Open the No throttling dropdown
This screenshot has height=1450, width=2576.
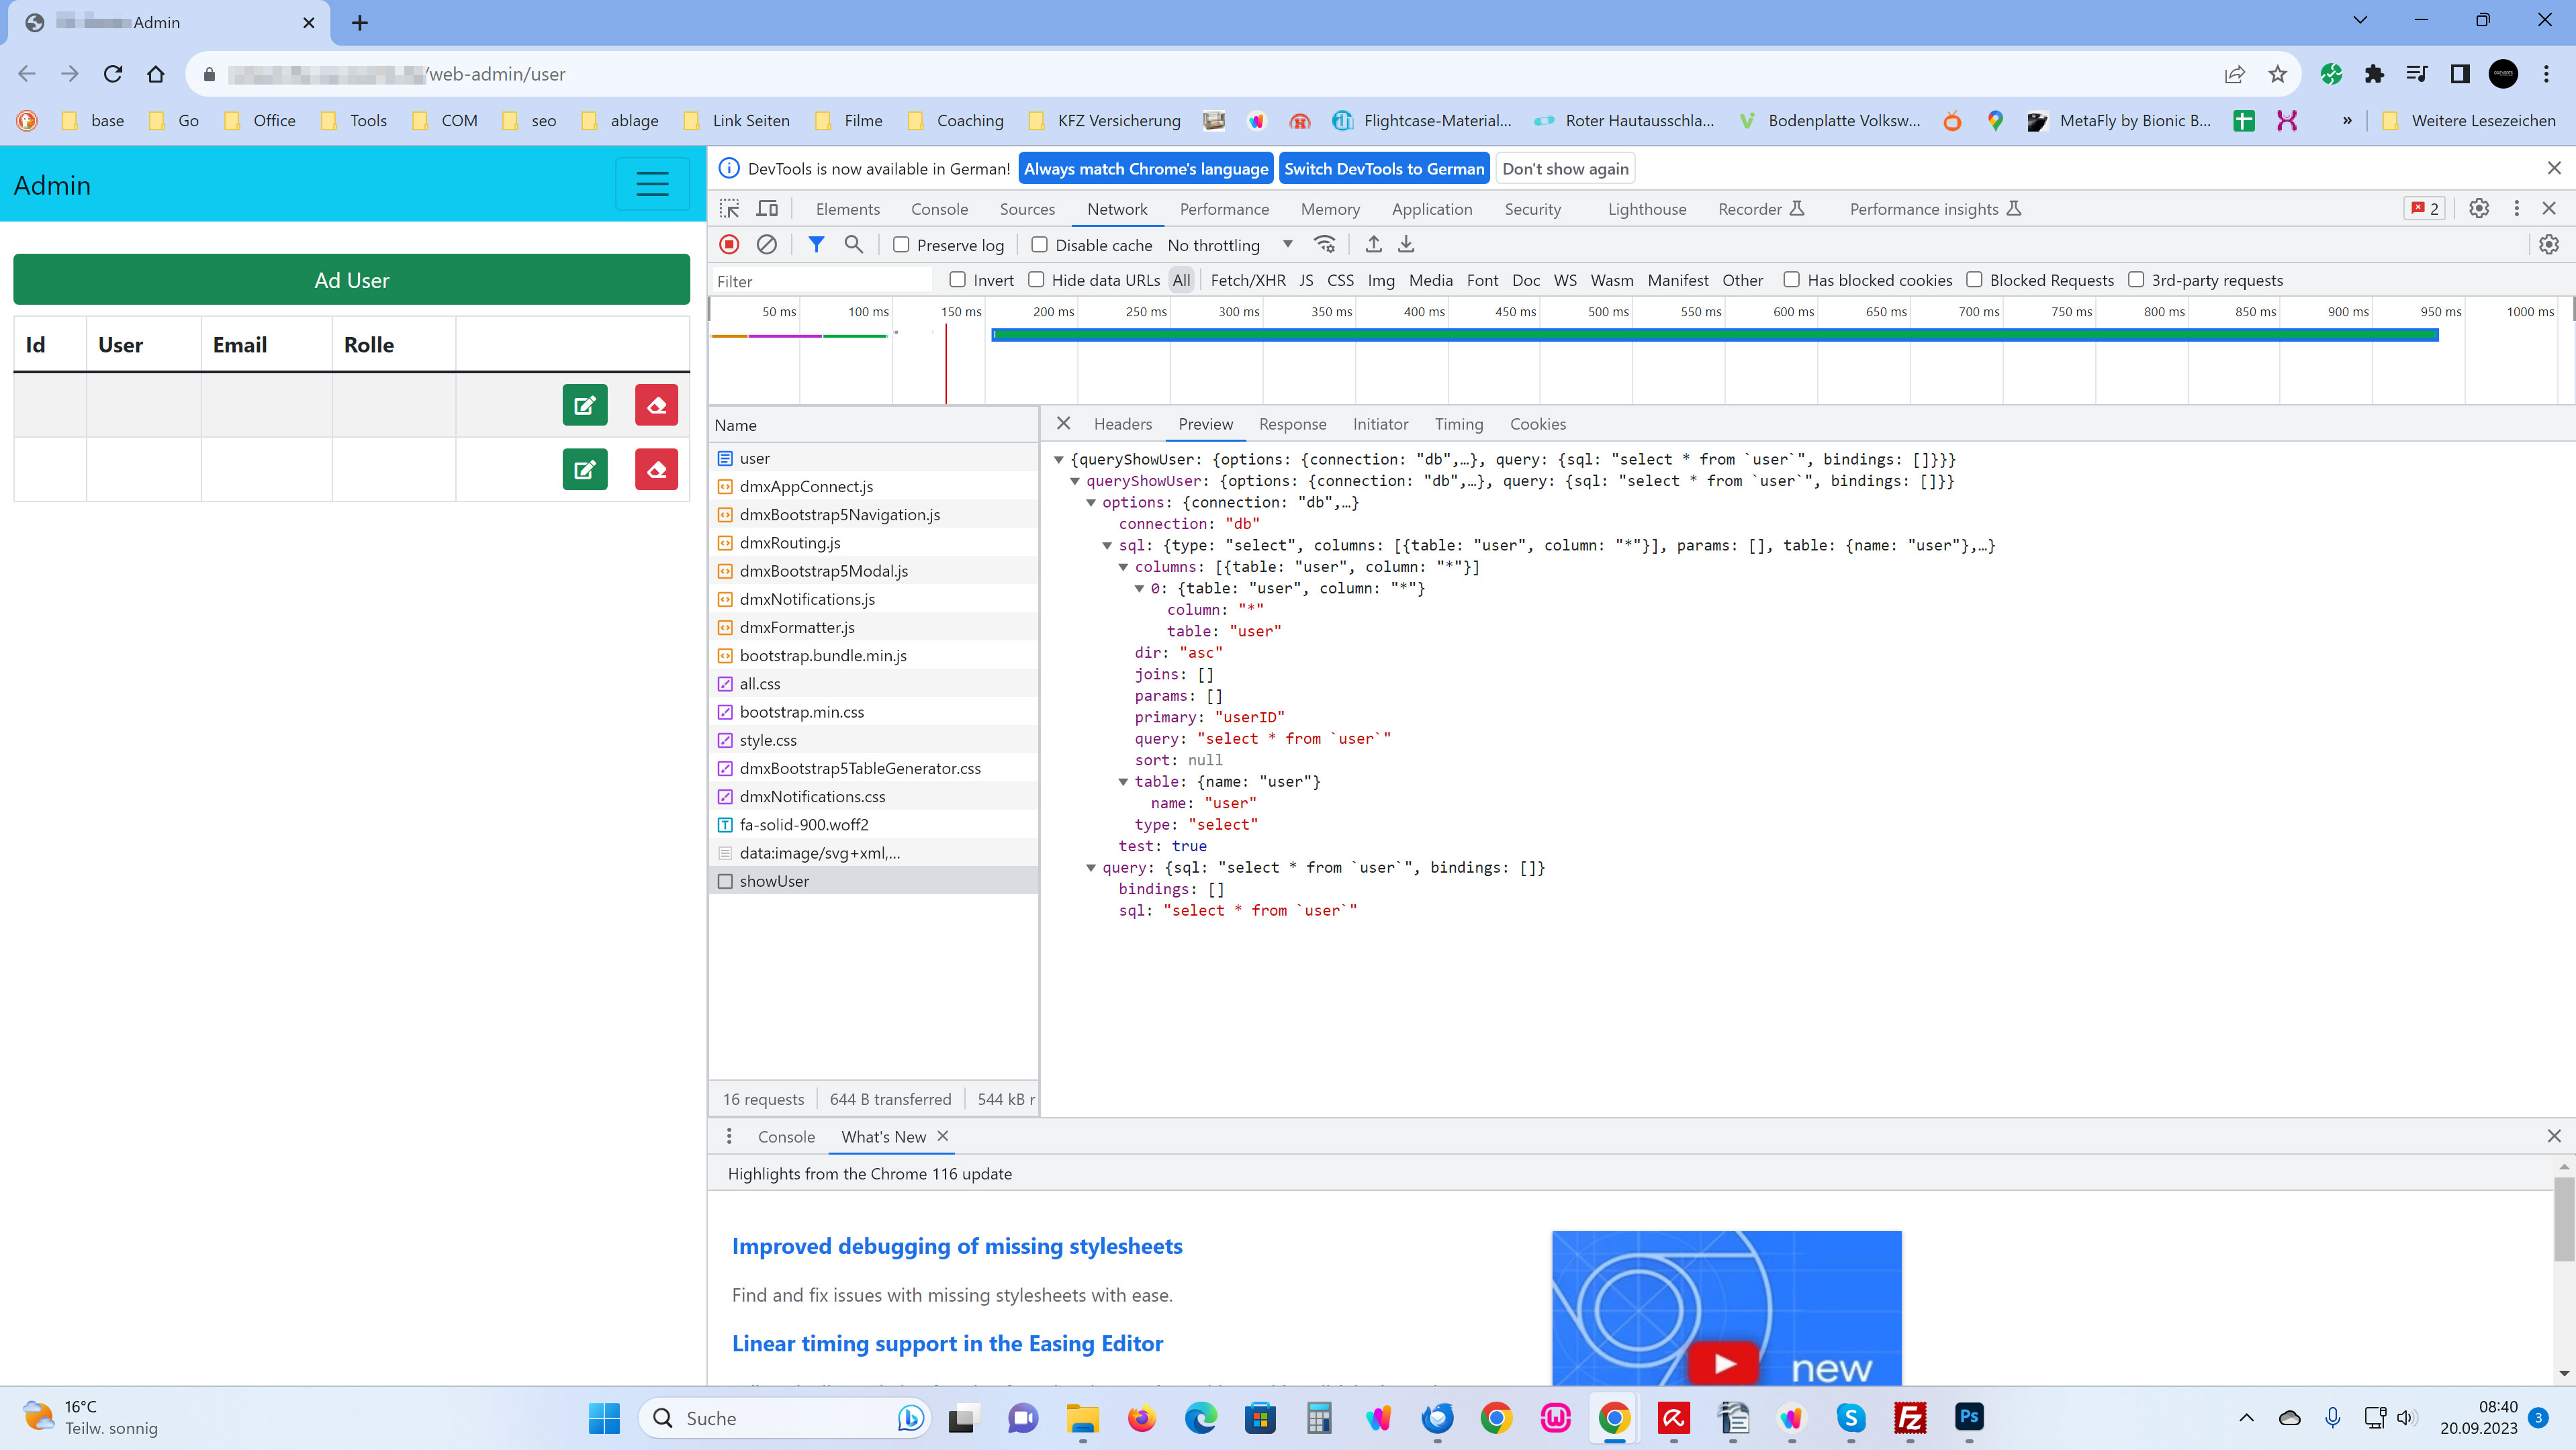1229,245
